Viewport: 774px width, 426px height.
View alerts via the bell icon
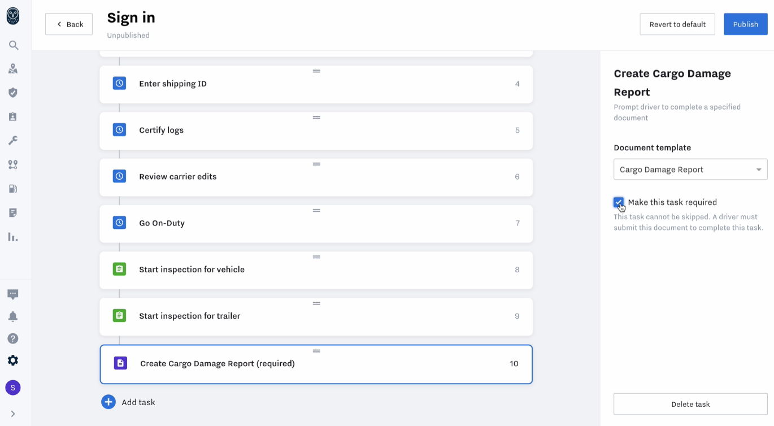click(x=13, y=316)
